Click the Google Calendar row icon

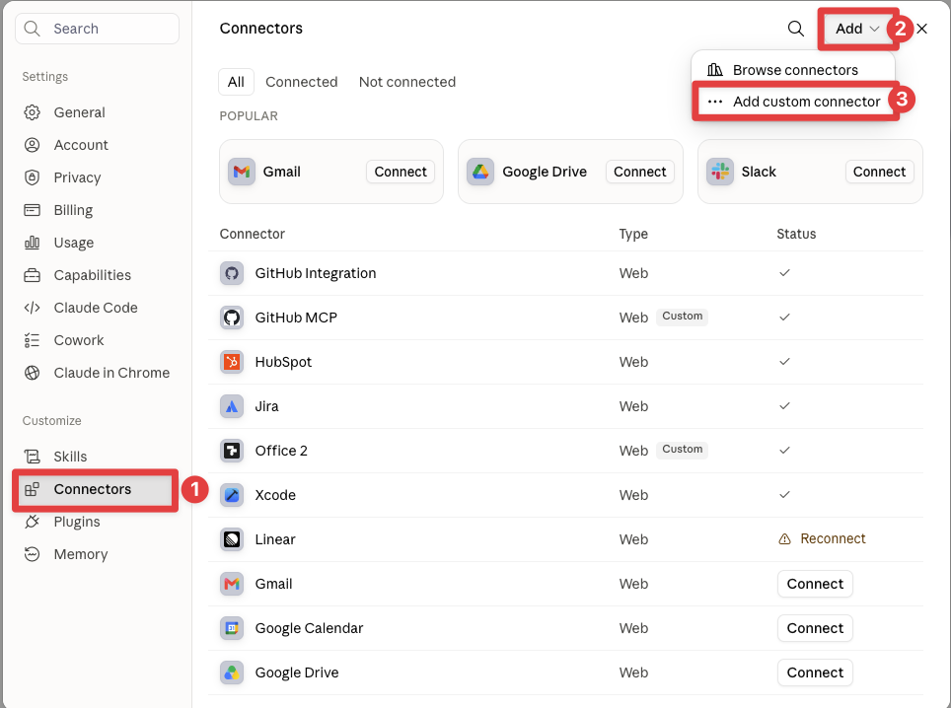click(x=232, y=628)
